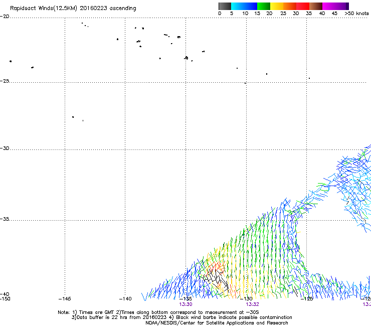Click the '-30' latitude axis label

coord(5,148)
